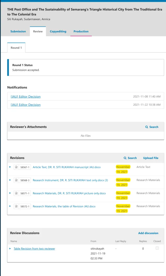Click document icon for file 58571-1

click(16, 193)
